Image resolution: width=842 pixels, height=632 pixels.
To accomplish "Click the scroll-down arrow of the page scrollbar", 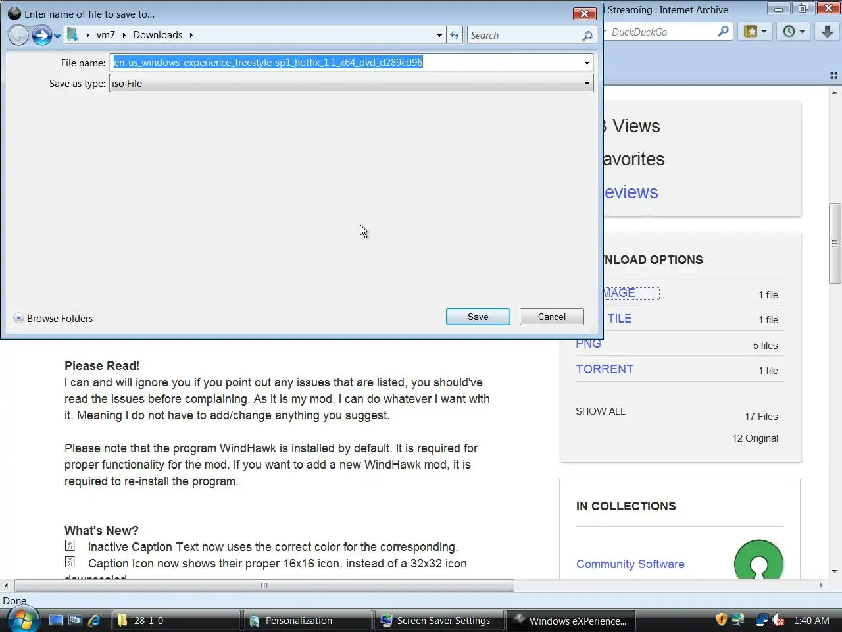I will tap(835, 571).
